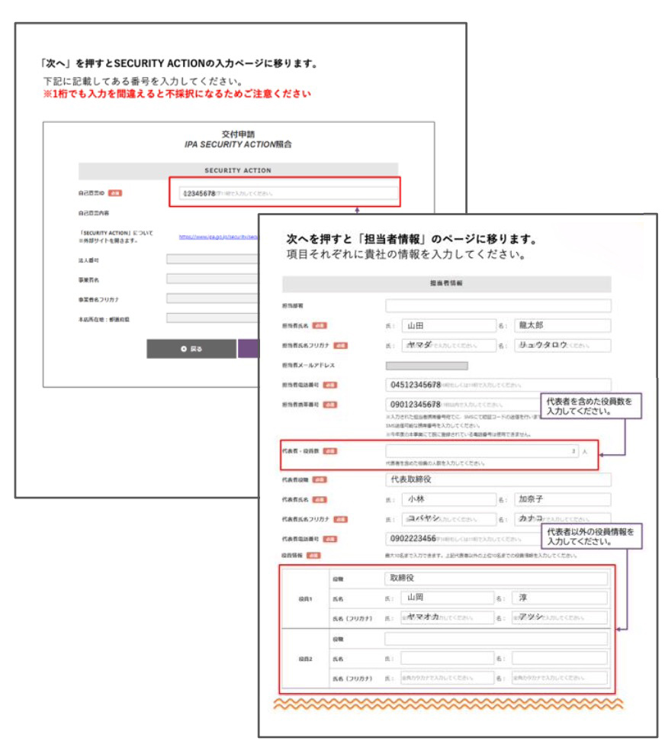665x745 pixels.
Task: Click the grey 'SECURITY ACTION' section header
Action: coord(238,170)
